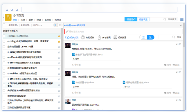Open the 全部主题 dropdown
The width and height of the screenshot is (187, 112).
[x=13, y=25]
